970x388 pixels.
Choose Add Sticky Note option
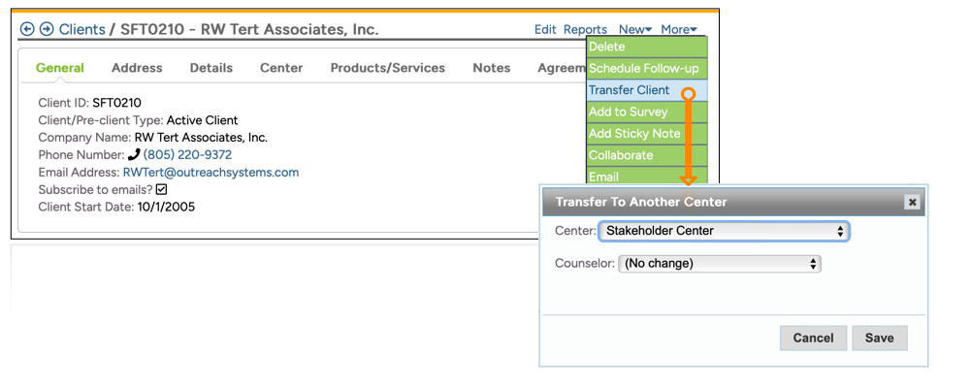pos(634,134)
